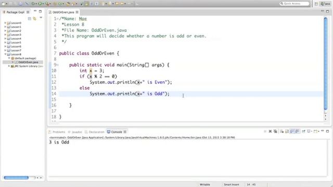Pin the Console view

point(303,131)
